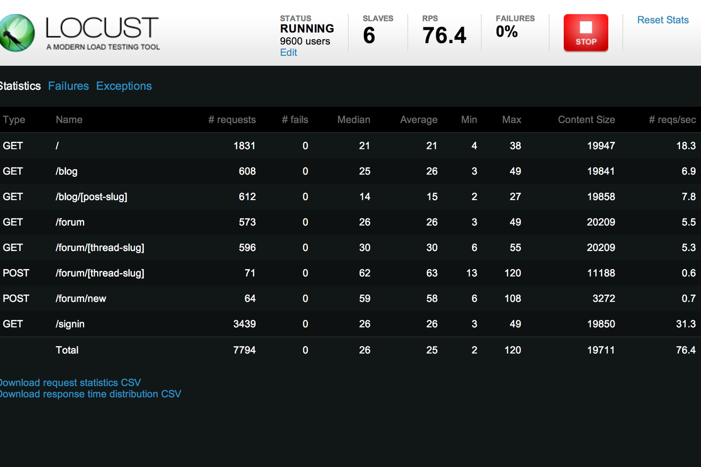The image size is (701, 467).
Task: Sort by # fails column header
Action: [294, 120]
